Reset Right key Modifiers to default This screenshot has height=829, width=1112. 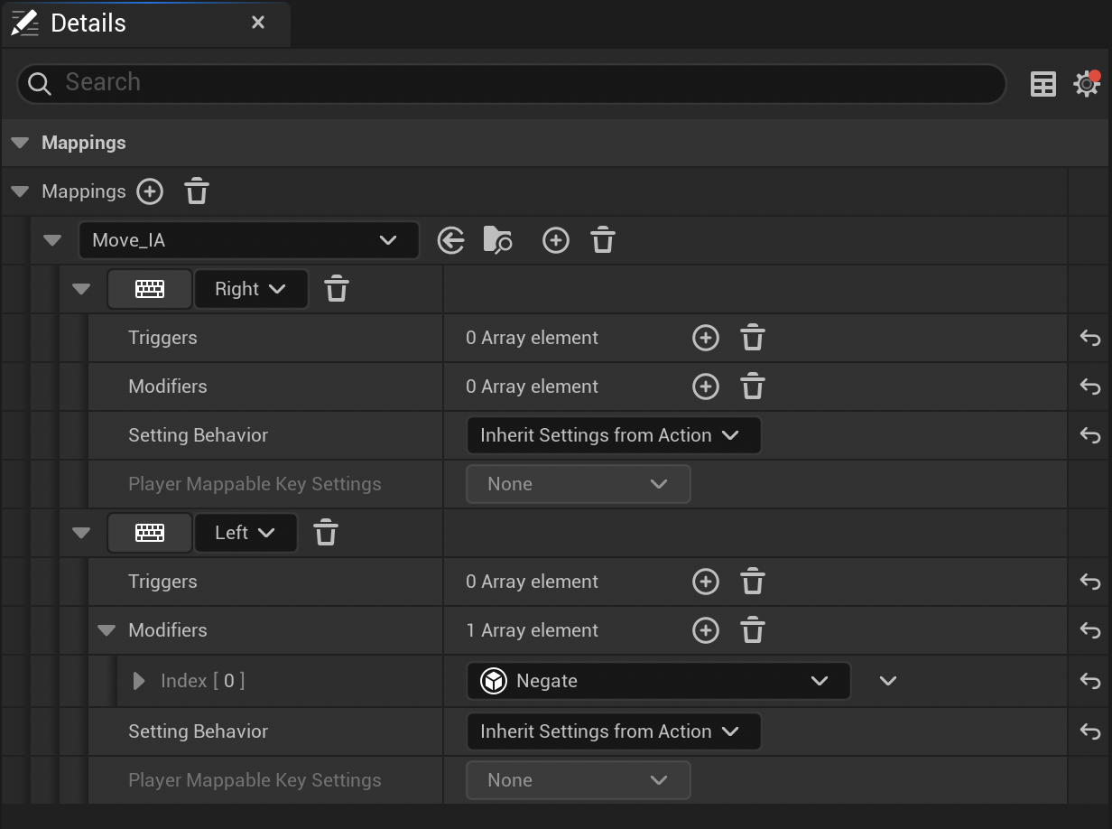(x=1090, y=387)
